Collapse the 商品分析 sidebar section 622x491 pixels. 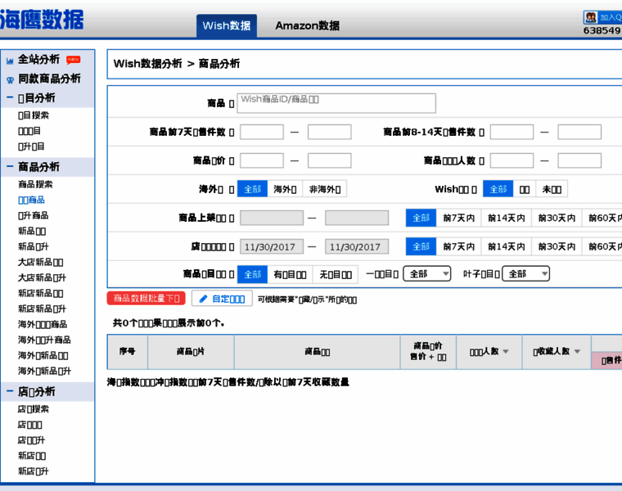10,167
